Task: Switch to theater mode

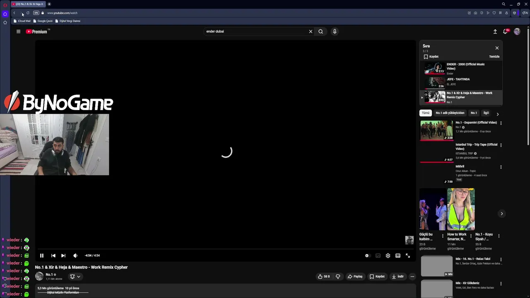Action: click(398, 256)
